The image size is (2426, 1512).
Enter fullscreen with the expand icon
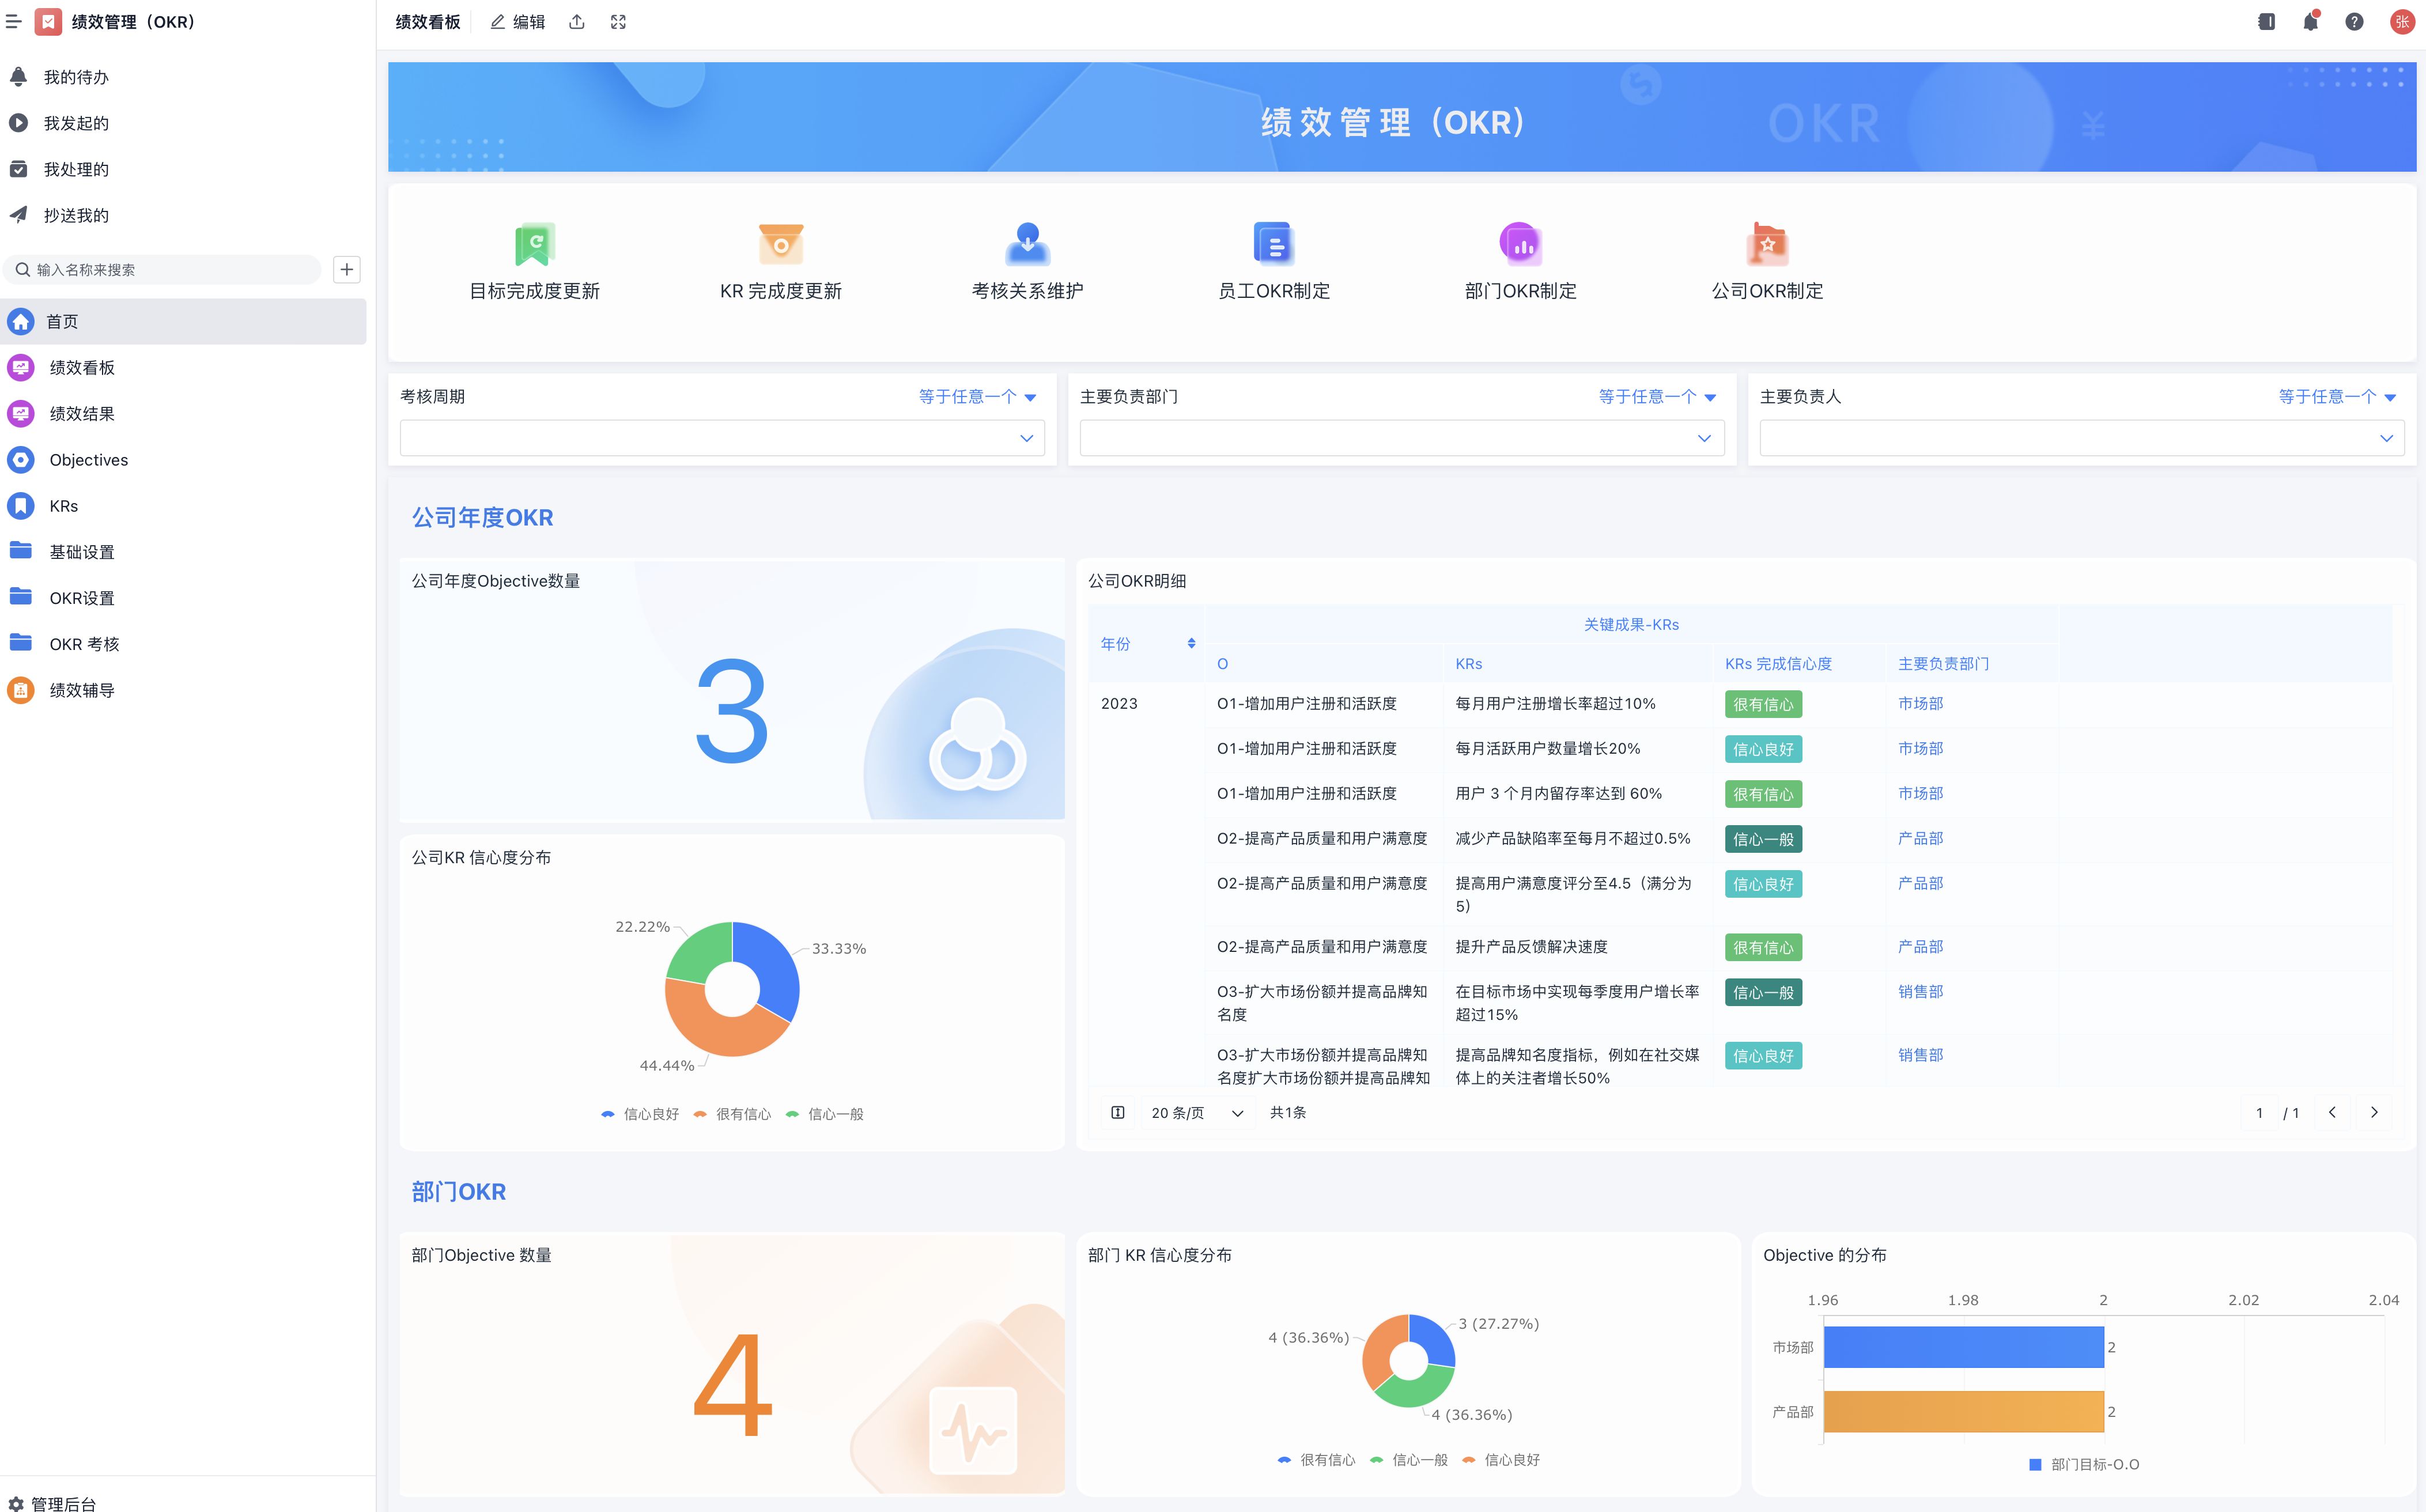pos(618,22)
